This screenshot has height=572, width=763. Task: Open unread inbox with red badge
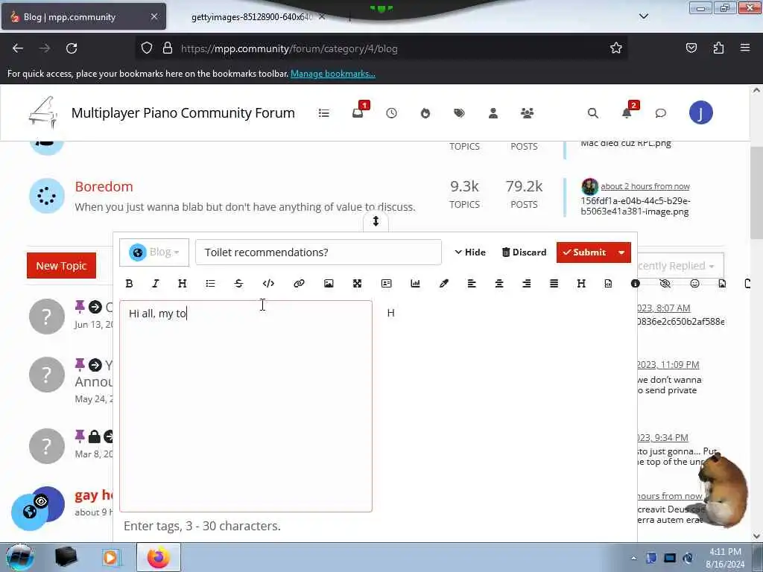point(359,112)
